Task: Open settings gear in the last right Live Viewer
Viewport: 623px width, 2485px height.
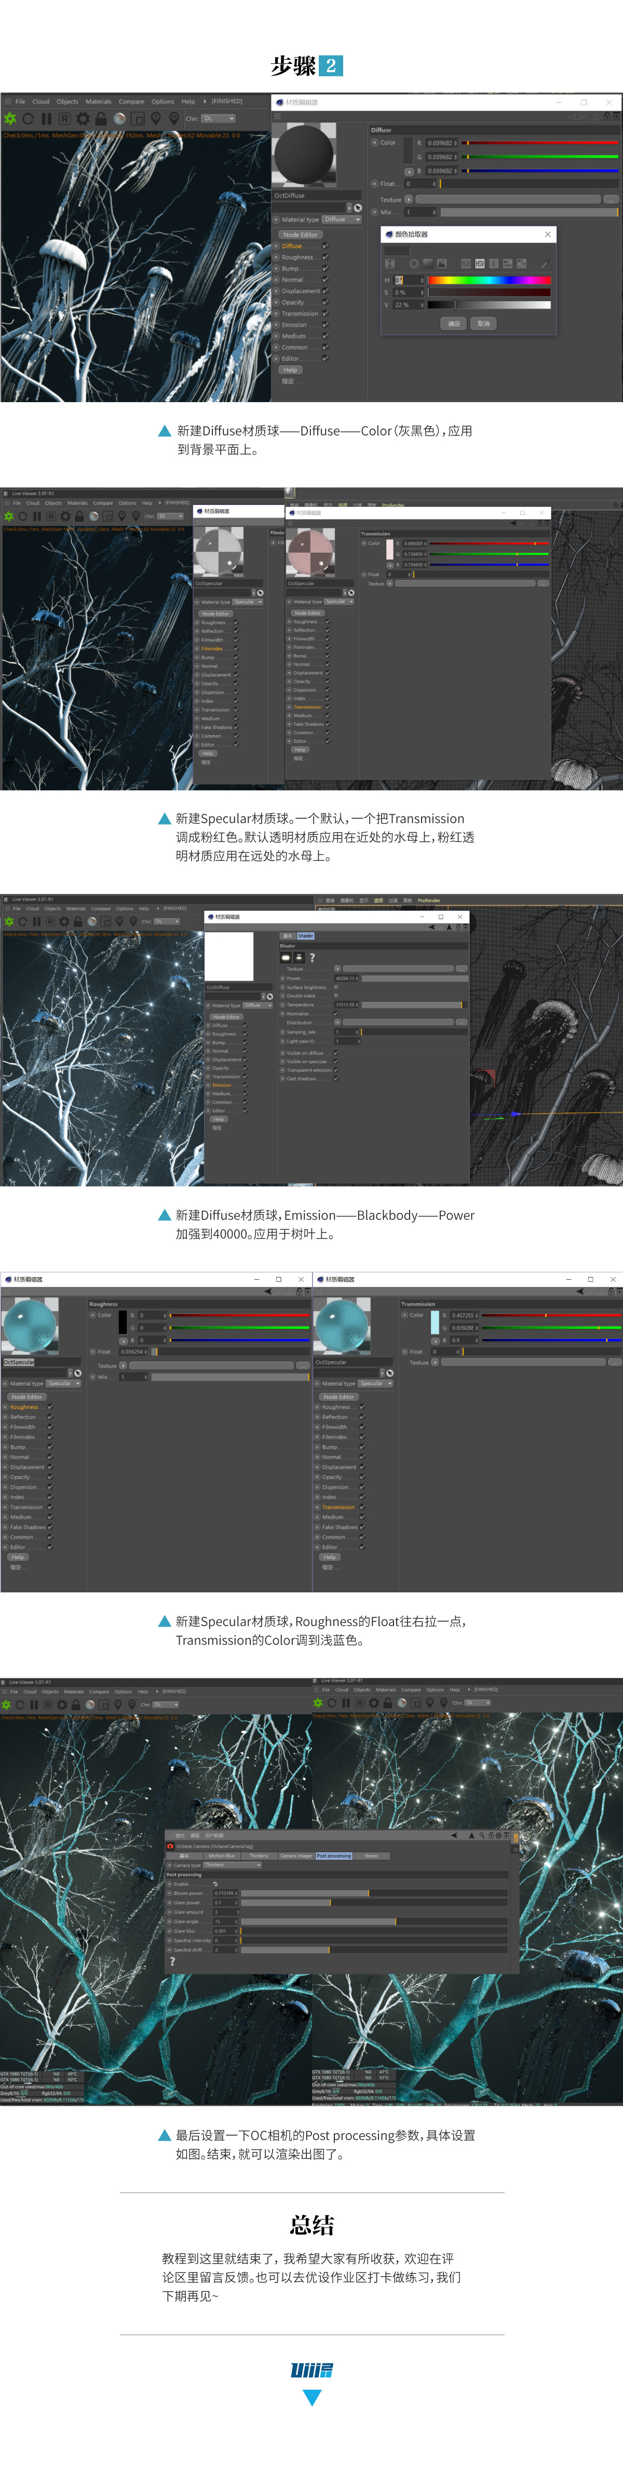Action: 373,1704
